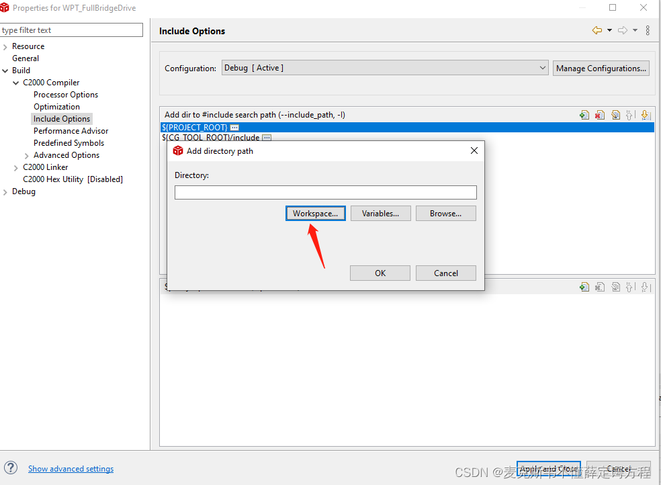Expand the Debug tree node
Viewport: 661px width, 485px height.
pyautogui.click(x=5, y=192)
